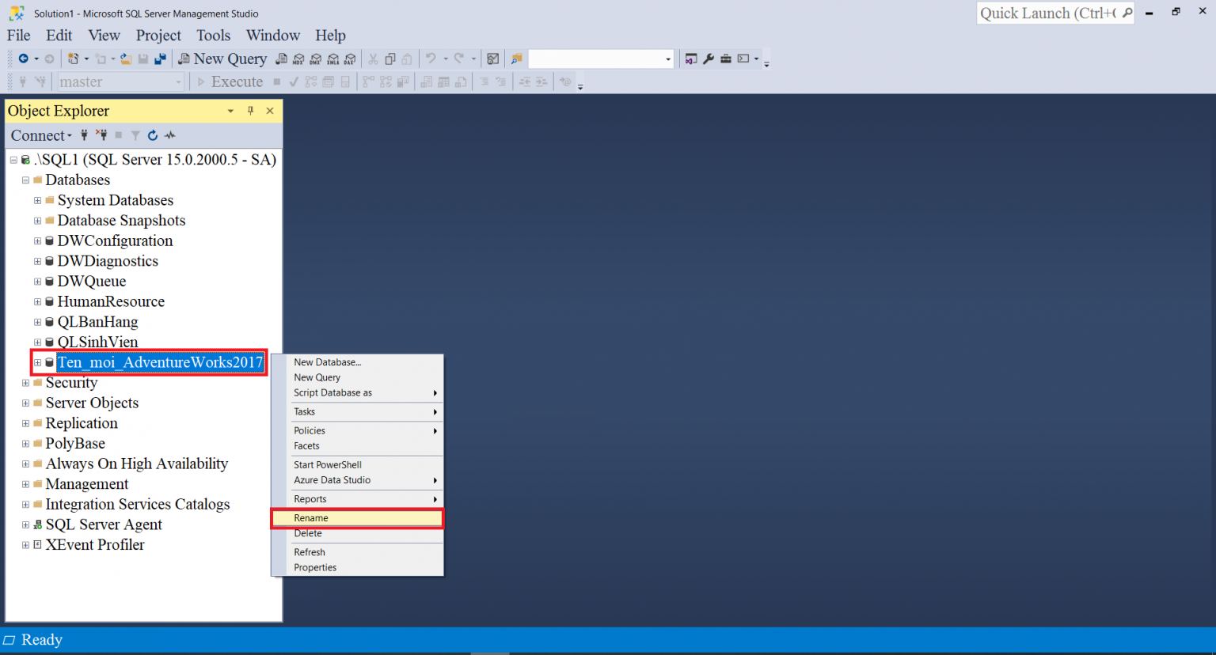Viewport: 1216px width, 655px height.
Task: Expand the System Databases folder node
Action: coord(37,201)
